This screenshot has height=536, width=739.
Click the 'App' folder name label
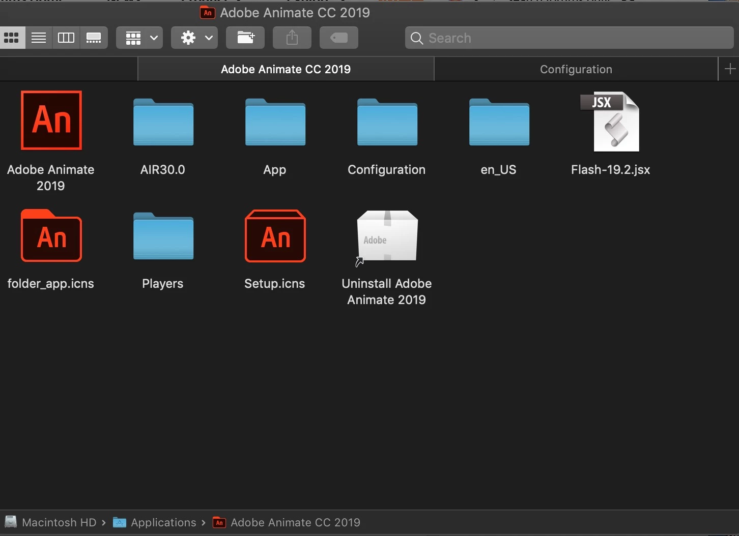[x=275, y=170]
